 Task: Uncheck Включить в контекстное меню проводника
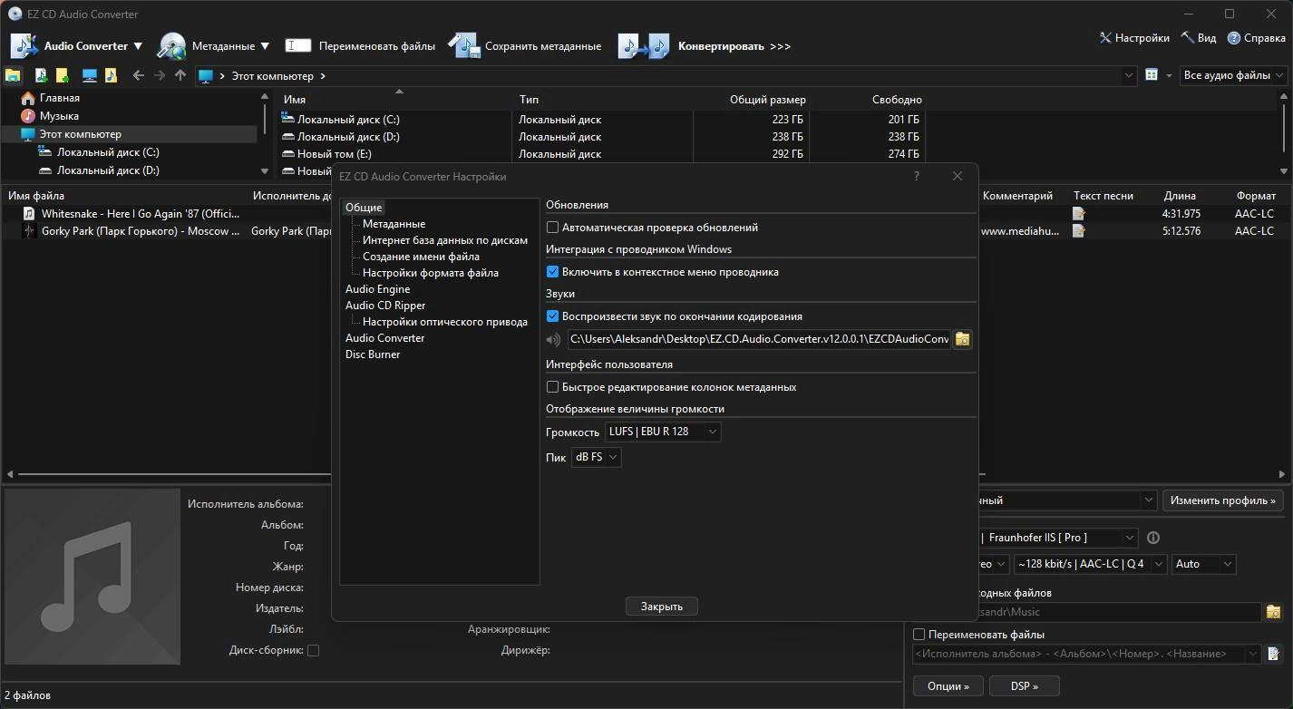click(x=552, y=272)
